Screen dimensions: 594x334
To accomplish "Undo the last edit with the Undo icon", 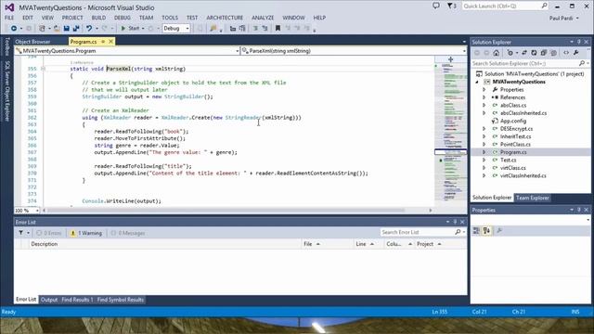I will point(89,29).
